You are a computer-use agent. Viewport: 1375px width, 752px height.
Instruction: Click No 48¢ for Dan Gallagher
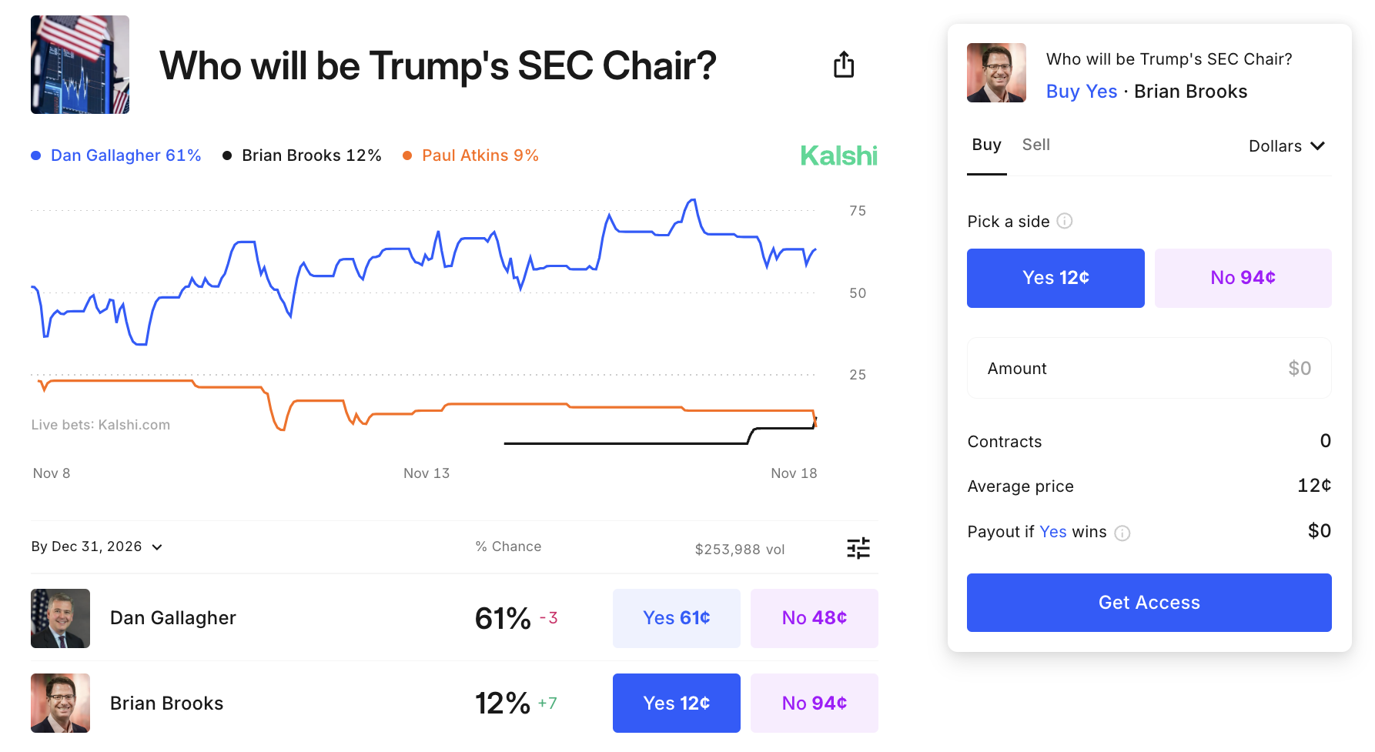tap(814, 618)
